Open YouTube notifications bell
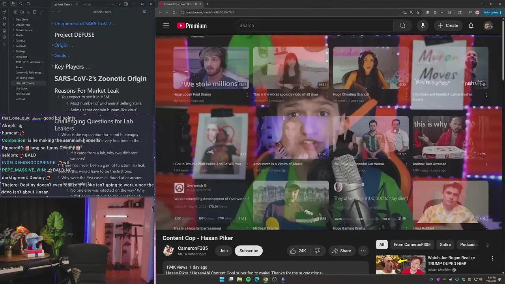 click(471, 26)
